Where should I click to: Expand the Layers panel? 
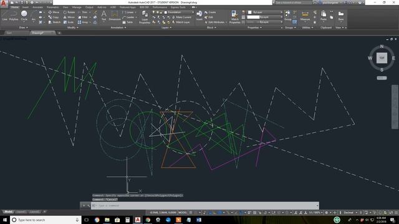[166, 27]
